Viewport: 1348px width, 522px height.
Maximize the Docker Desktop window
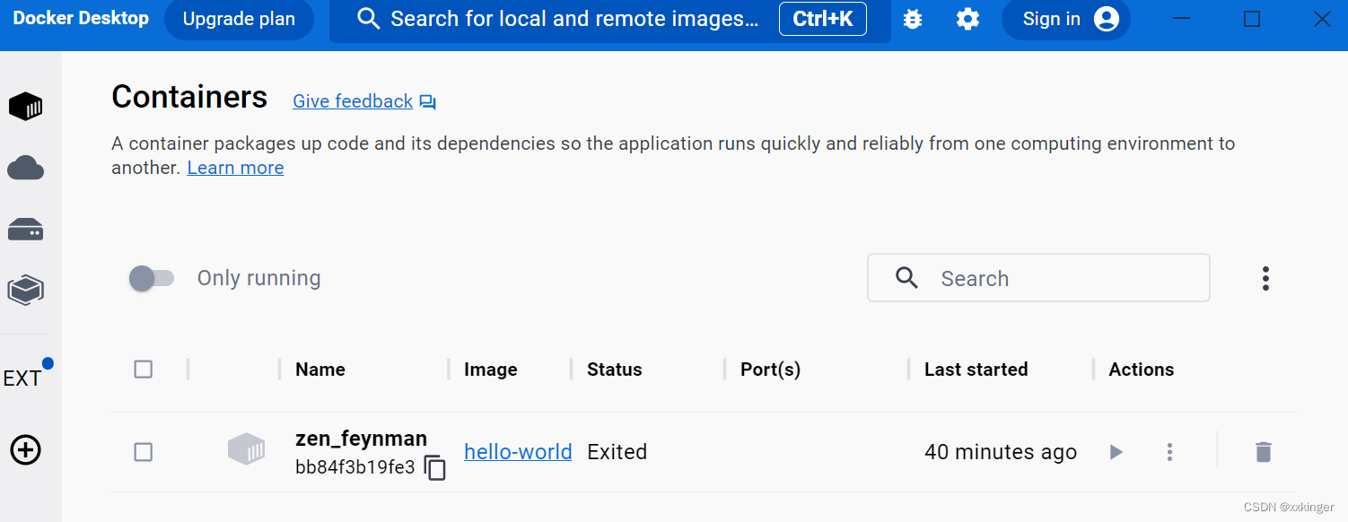pos(1252,19)
